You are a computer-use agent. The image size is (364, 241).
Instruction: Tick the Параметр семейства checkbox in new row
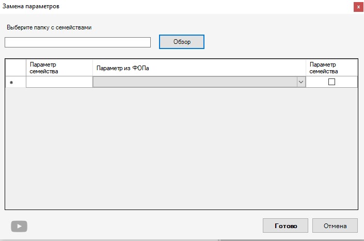pos(331,82)
